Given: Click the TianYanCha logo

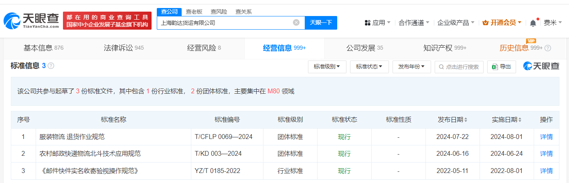Looking at the screenshot, I should coord(31,20).
